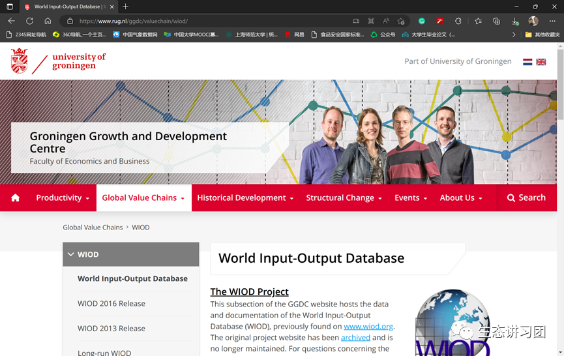
Task: Follow the archived link
Action: [355, 338]
